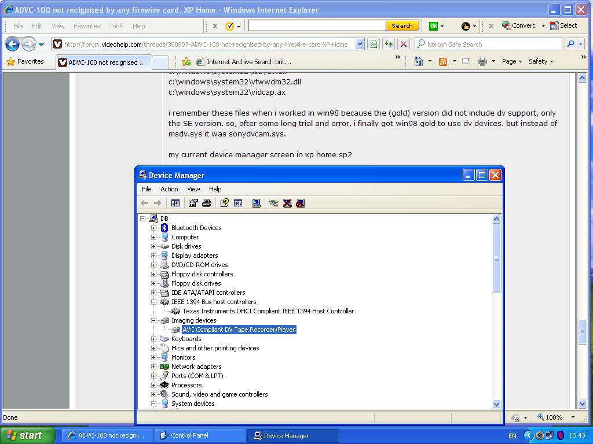This screenshot has width=593, height=444.
Task: Click Forward arrow in Device Manager toolbar
Action: tap(158, 203)
